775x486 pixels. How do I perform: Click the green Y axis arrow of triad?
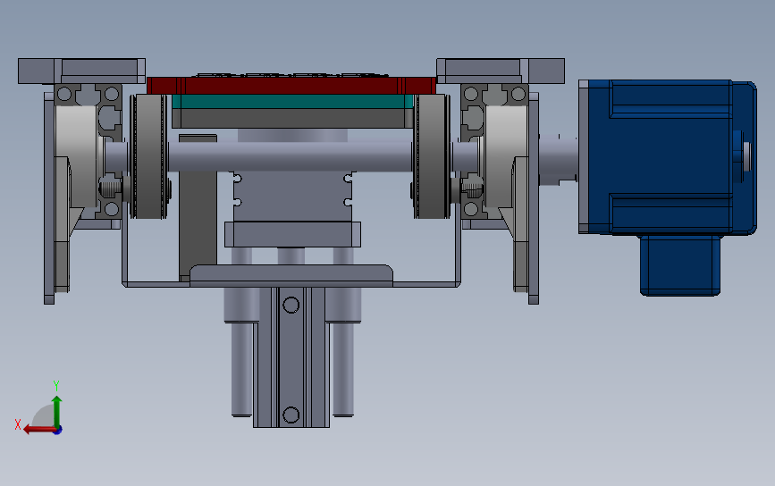[x=57, y=411]
